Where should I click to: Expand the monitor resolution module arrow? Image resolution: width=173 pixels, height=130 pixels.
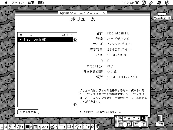31,127
